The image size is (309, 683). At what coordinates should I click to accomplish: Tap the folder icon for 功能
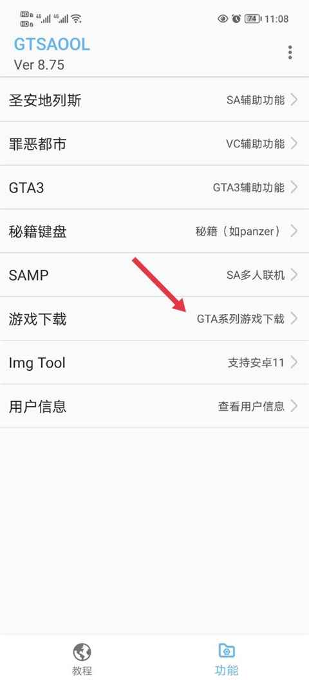click(x=227, y=651)
